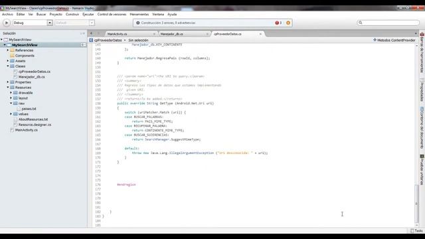Focus the top-right search field
Viewport: 425px width, 239px height.
click(388, 23)
